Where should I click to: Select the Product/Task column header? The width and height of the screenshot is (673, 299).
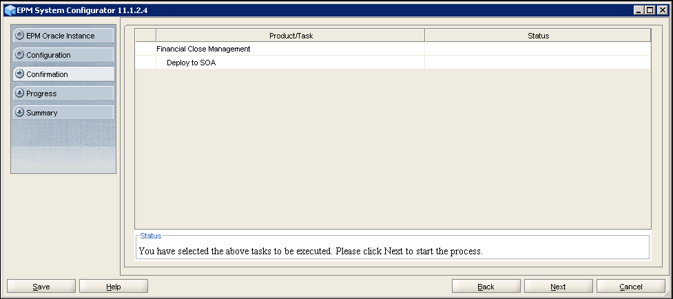tap(290, 35)
